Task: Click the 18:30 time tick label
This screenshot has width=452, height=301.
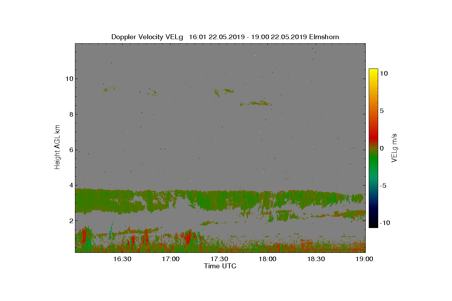Action: tap(316, 259)
